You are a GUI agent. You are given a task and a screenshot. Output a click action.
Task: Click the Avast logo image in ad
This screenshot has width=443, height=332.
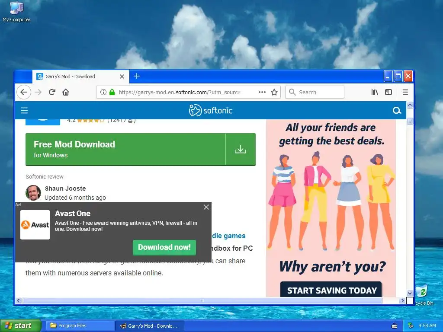(x=35, y=225)
